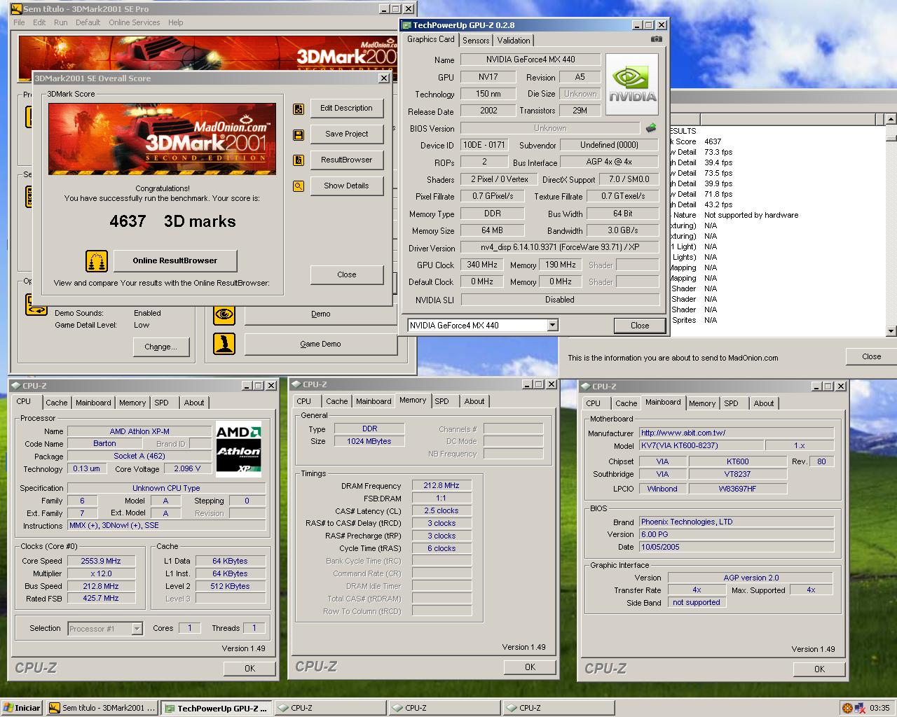Viewport: 897px width, 717px height.
Task: Click the Game Demo figure icon
Action: [224, 344]
